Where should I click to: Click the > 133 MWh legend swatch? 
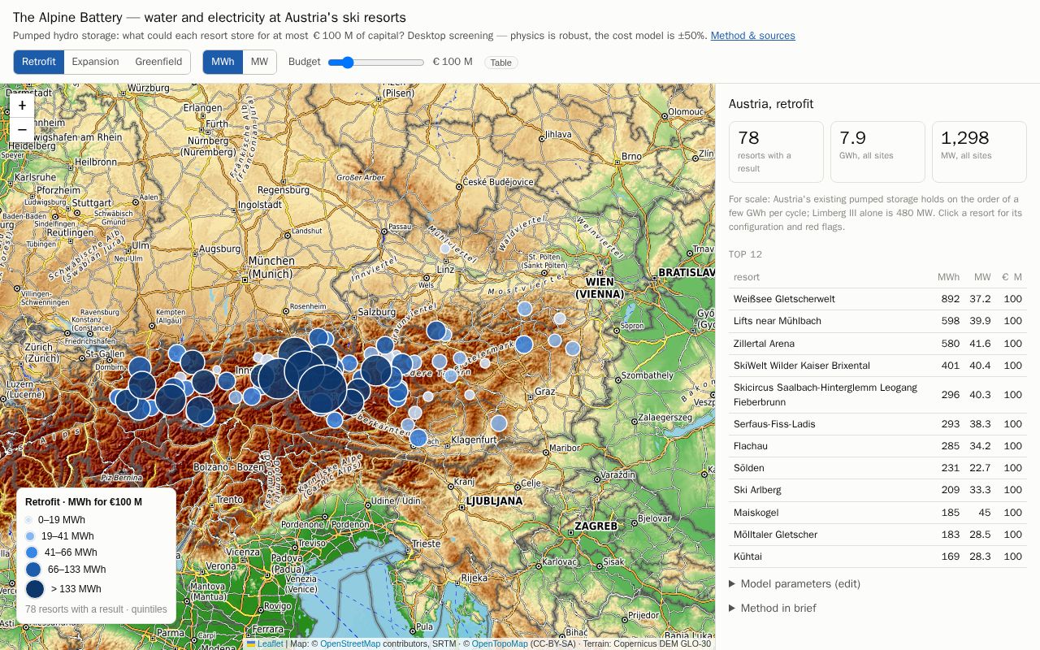pyautogui.click(x=35, y=589)
